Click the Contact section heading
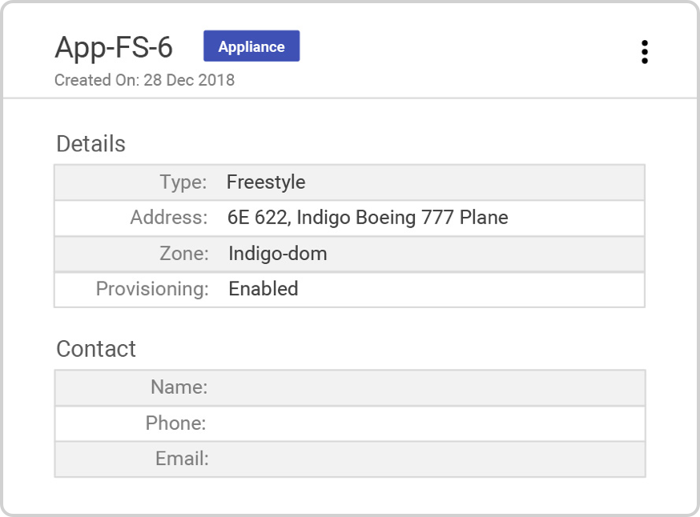 [96, 349]
